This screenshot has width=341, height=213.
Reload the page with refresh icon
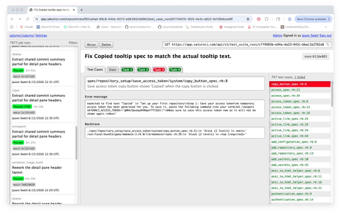(28, 19)
